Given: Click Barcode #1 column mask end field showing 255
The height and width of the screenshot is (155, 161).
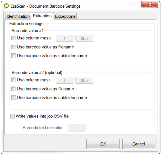Looking at the screenshot, I should (84, 38).
